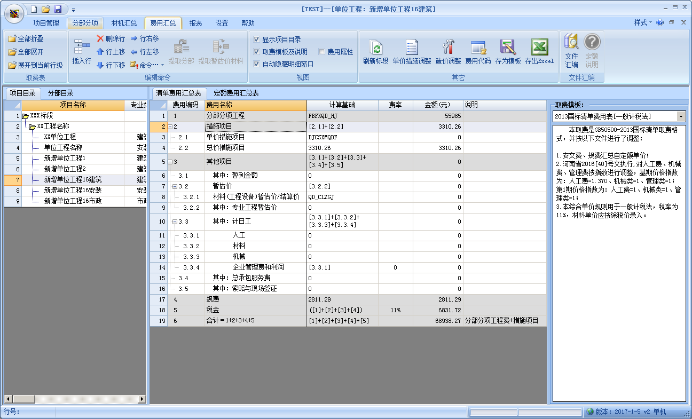Viewport: 692px width, 419px height.
Task: Select the 规费 row name cell
Action: 255,299
